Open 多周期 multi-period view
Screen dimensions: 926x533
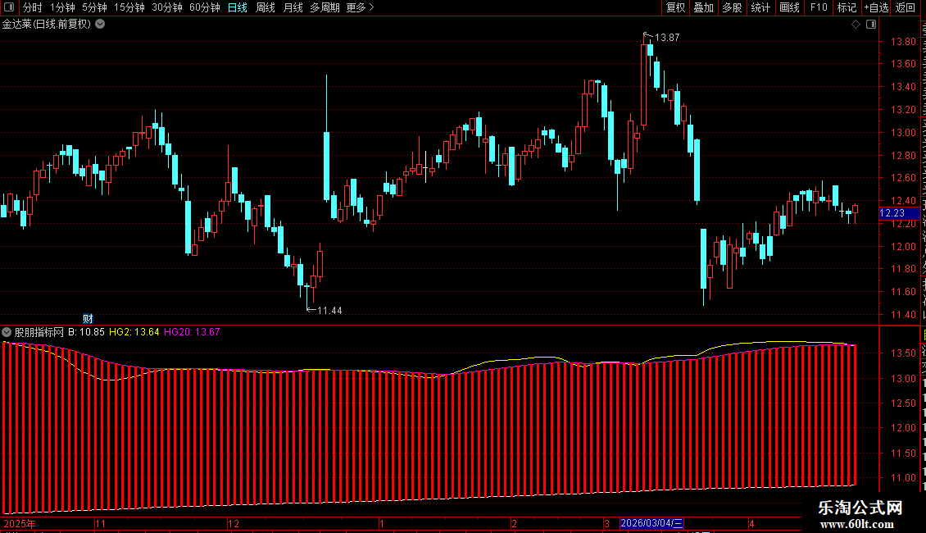325,7
